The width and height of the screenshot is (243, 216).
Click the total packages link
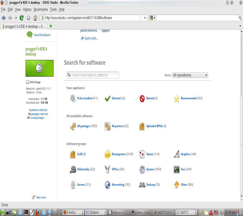(38, 118)
